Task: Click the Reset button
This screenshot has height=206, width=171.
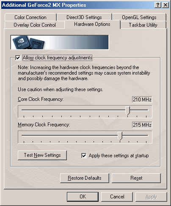Action: (136, 178)
